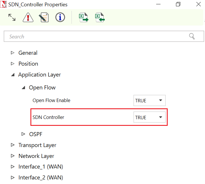Open the Open Flow Enable dropdown
Screen dimensions: 205x184
(149, 101)
